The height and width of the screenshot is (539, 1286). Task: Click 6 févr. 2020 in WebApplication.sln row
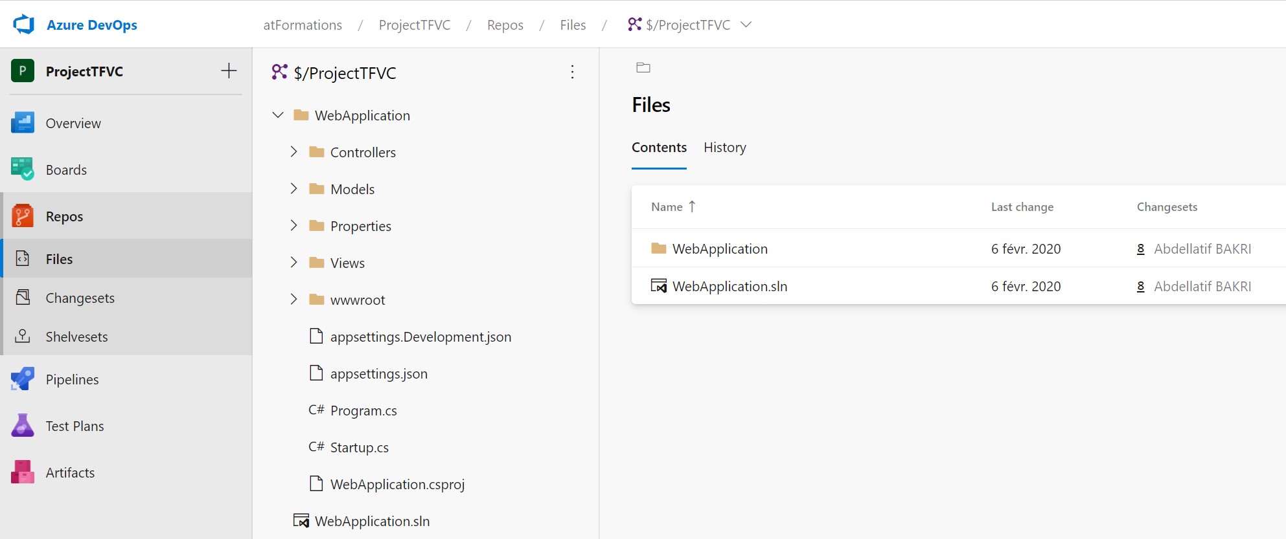click(x=1026, y=287)
